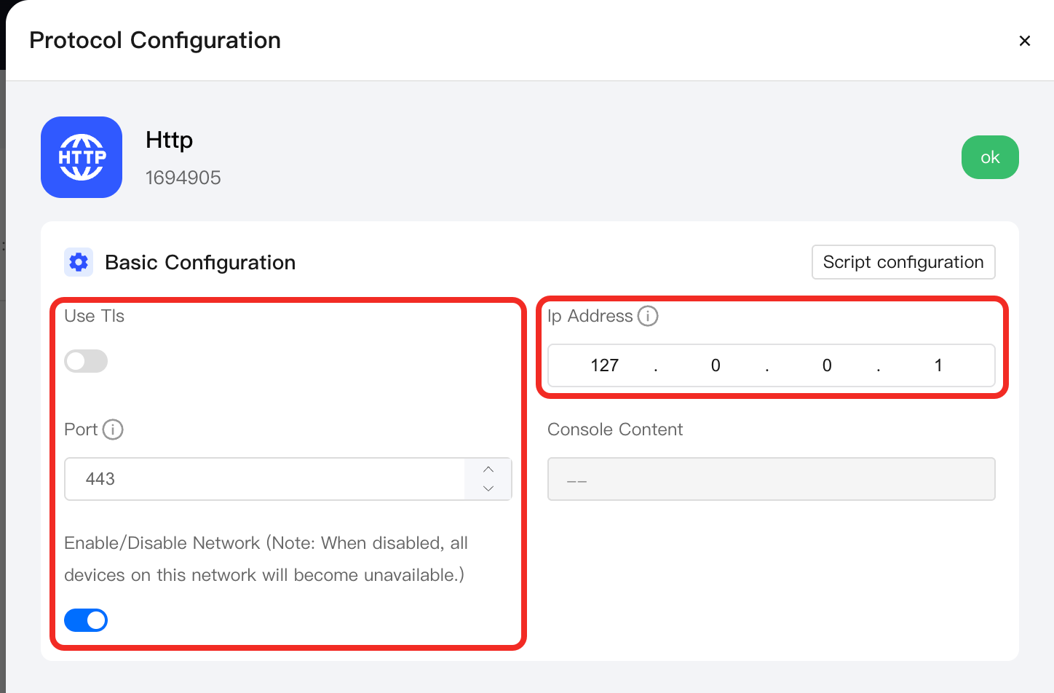This screenshot has height=693, width=1054.
Task: Select the third IP octet field
Action: [827, 365]
